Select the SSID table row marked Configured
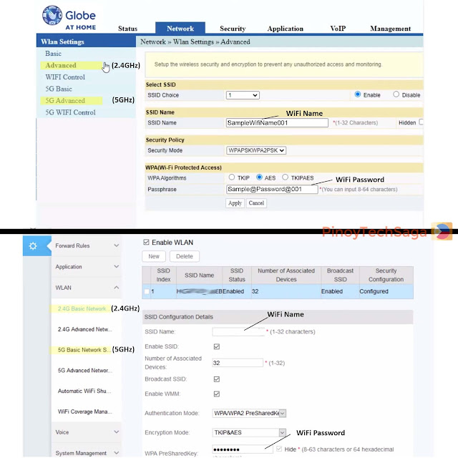This screenshot has height=458, width=458. 278,291
